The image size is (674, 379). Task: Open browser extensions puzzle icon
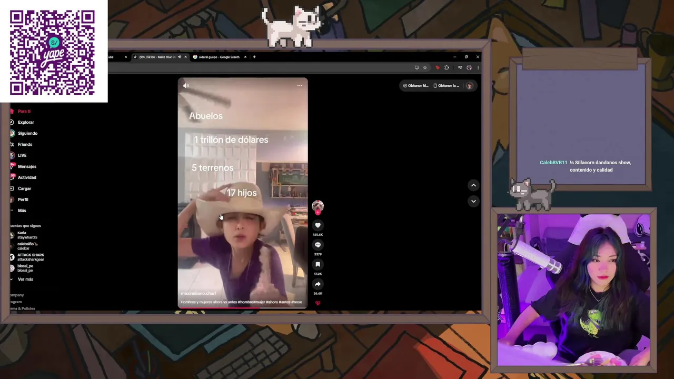point(447,67)
